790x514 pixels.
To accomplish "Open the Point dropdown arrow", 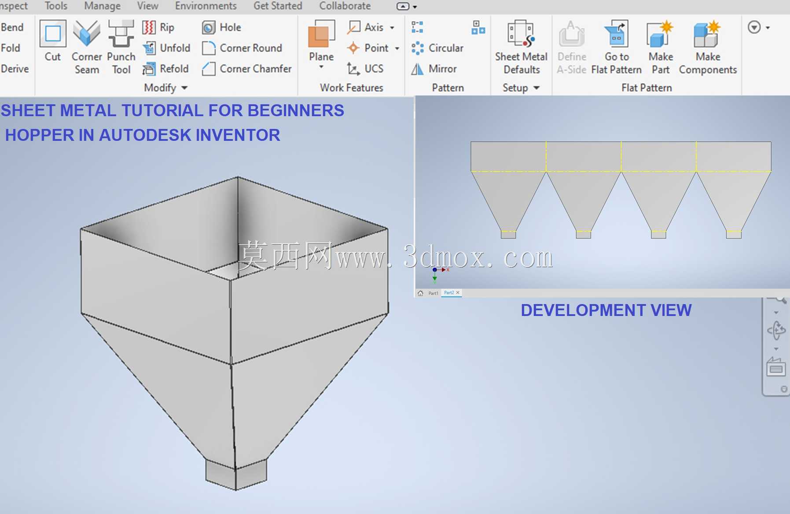I will [397, 48].
